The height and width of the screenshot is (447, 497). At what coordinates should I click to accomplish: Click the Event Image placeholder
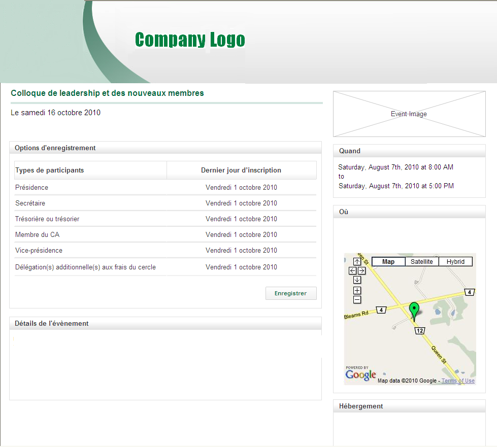(409, 114)
